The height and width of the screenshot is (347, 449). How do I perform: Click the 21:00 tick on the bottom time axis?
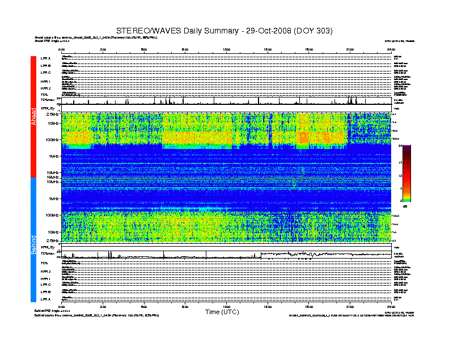pyautogui.click(x=350, y=307)
